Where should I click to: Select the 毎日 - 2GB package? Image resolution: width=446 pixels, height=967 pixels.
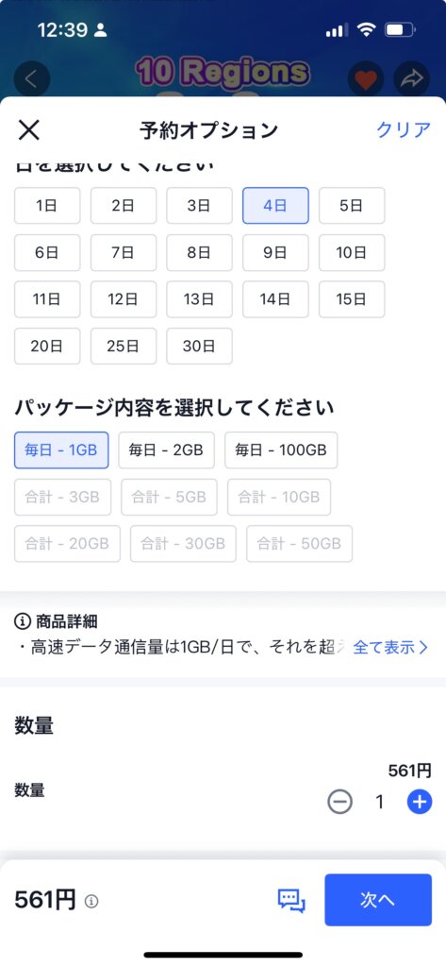[166, 450]
